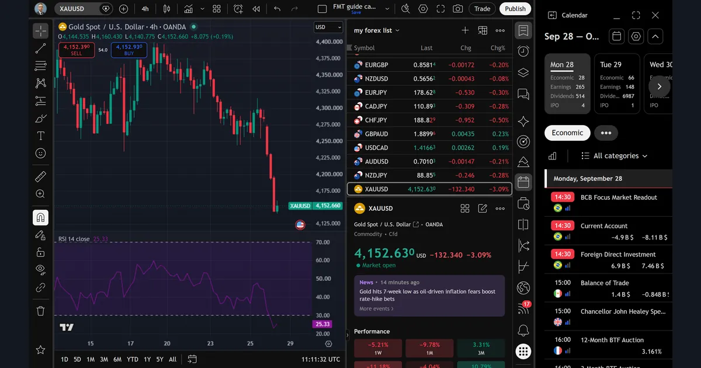Open the indicator templates grid

pyautogui.click(x=217, y=9)
